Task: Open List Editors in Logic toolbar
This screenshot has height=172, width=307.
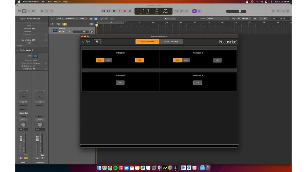Action: click(273, 11)
